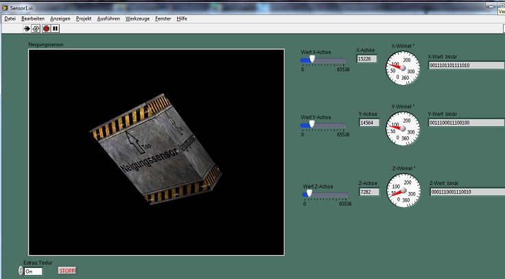Expand the Ausführen menu
505x279 pixels.
coord(108,19)
